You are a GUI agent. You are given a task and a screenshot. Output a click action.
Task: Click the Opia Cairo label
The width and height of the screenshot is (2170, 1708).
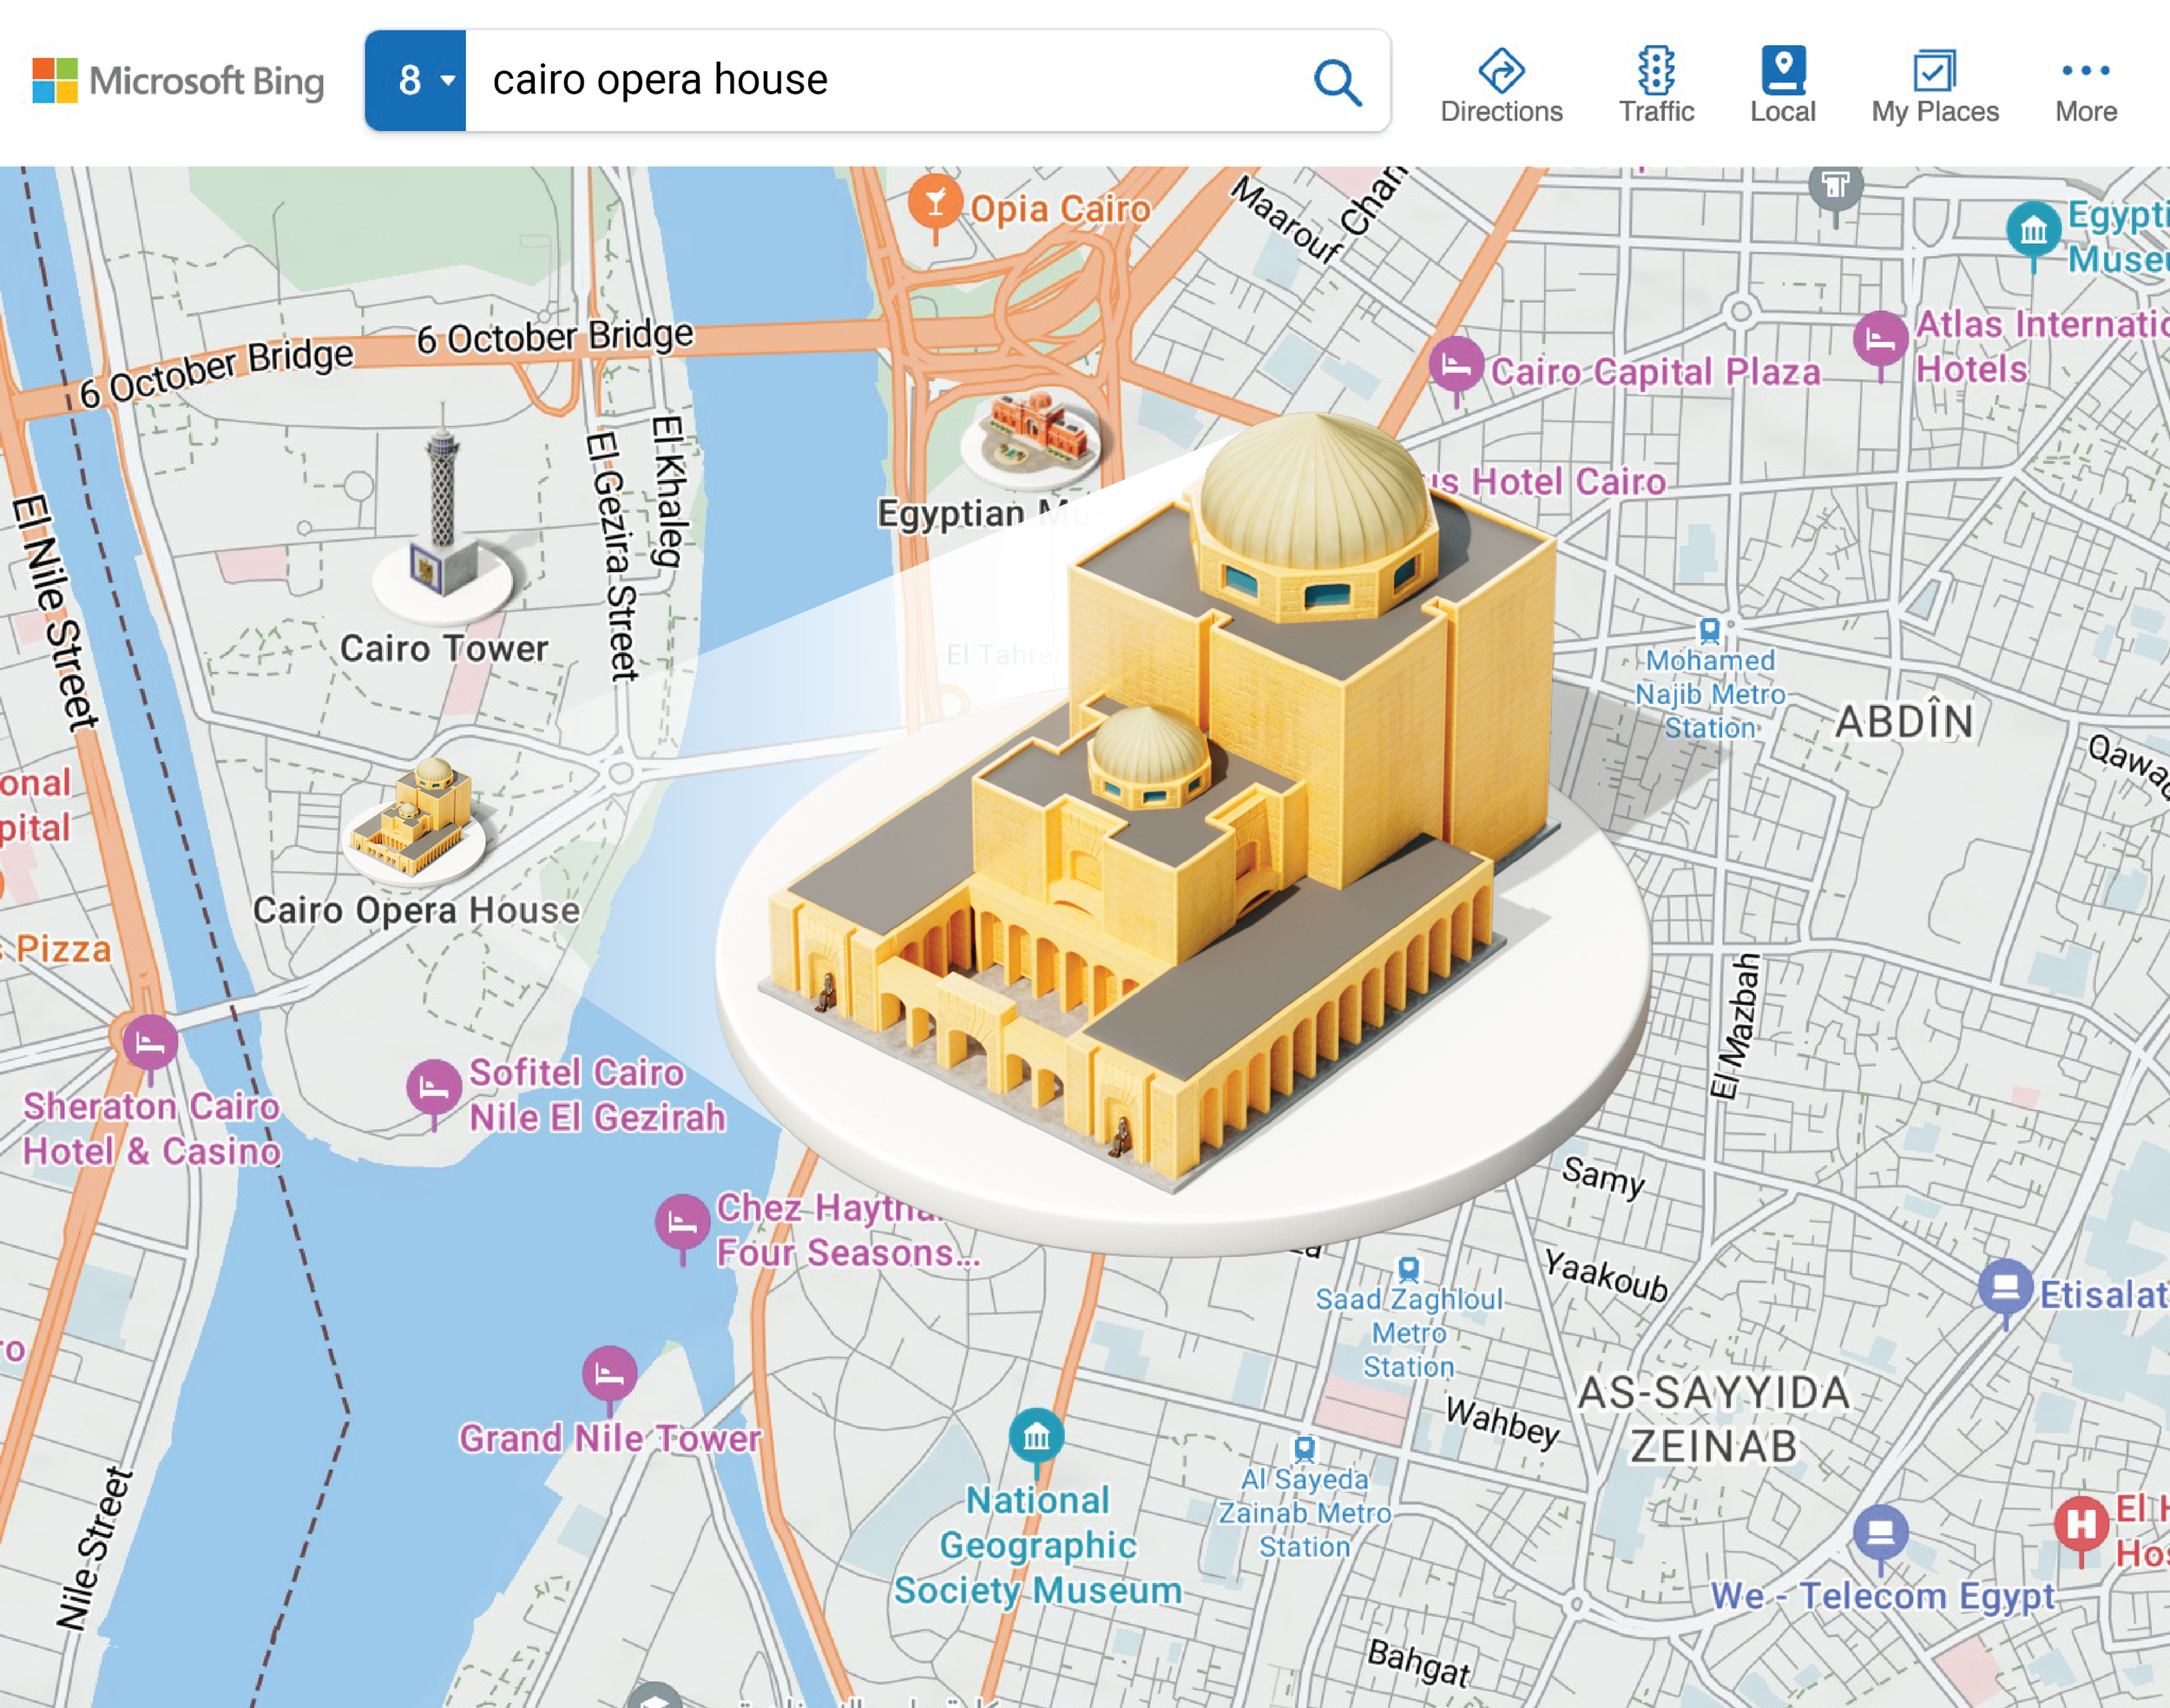pyautogui.click(x=1060, y=209)
